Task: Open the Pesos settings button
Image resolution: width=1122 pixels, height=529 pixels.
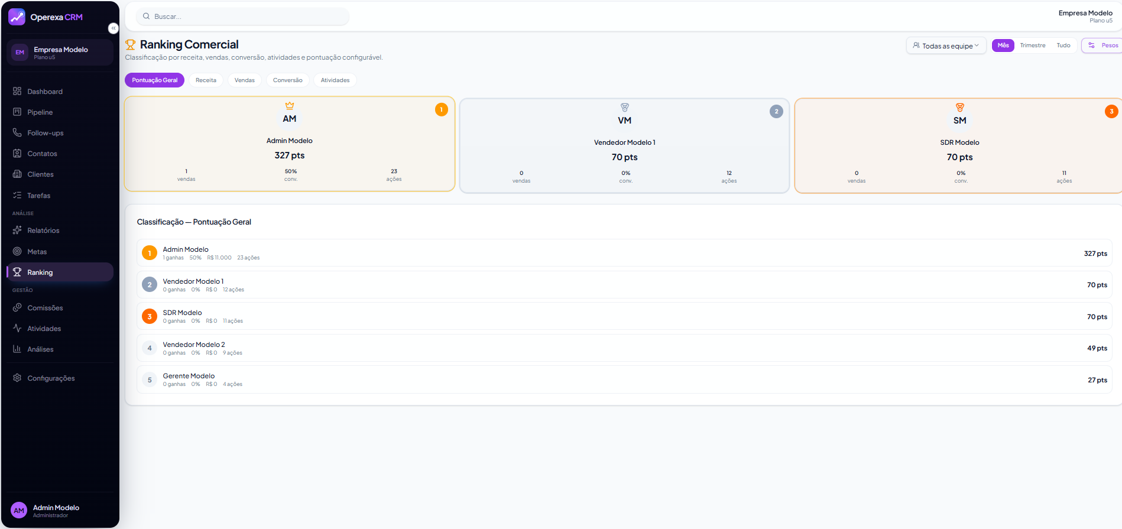Action: pyautogui.click(x=1102, y=46)
